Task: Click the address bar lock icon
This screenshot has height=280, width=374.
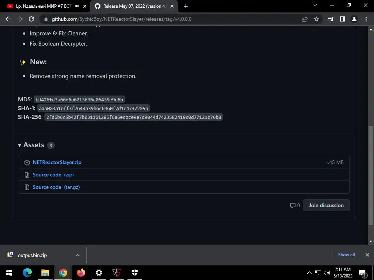Action: pyautogui.click(x=46, y=19)
